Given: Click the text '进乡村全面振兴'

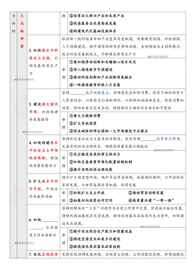Looking at the screenshot, I should tap(43, 235).
